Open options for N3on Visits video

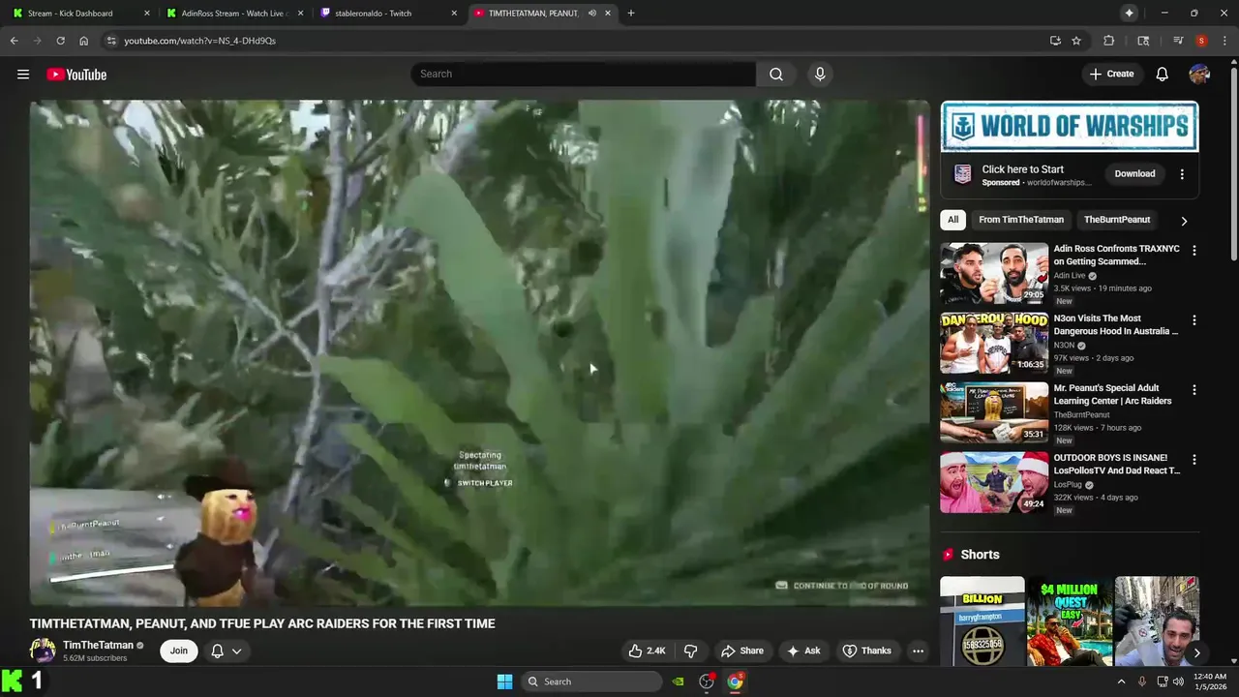tap(1194, 319)
